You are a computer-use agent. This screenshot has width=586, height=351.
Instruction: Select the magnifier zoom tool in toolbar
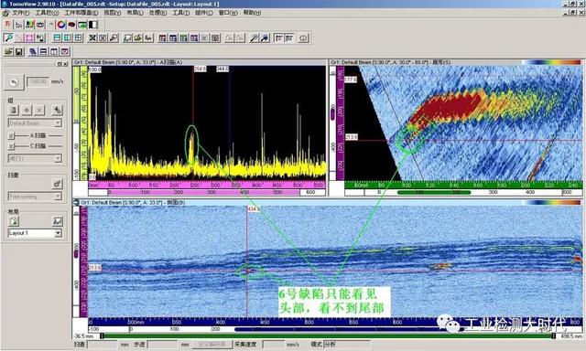[x=8, y=37]
